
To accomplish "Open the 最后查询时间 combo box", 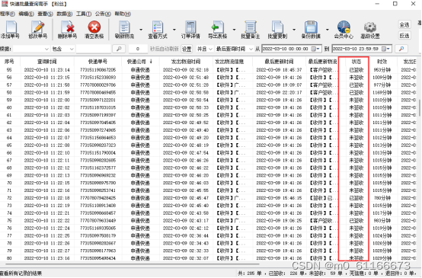I will (x=234, y=49).
